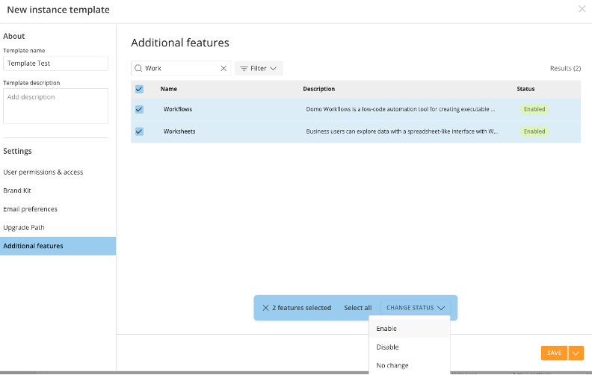Choose Disable from status menu
Viewport: 592px width, 375px height.
pyautogui.click(x=410, y=347)
